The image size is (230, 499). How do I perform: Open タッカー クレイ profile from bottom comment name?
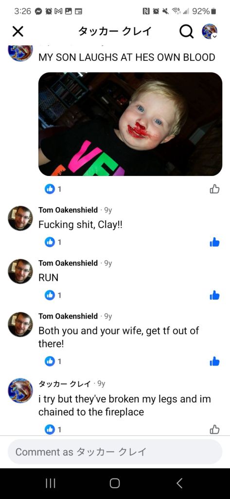[x=65, y=384]
